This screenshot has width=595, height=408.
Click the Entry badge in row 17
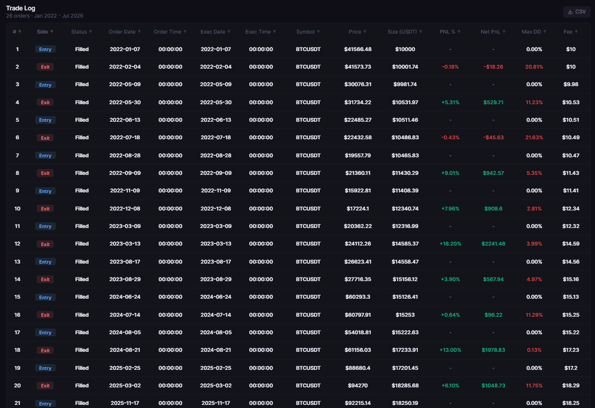tap(45, 333)
